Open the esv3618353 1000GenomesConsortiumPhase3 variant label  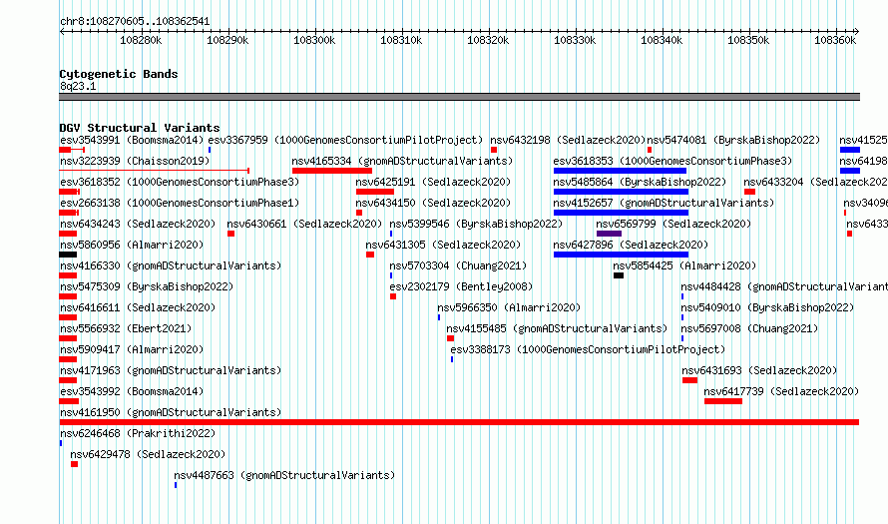(x=672, y=161)
